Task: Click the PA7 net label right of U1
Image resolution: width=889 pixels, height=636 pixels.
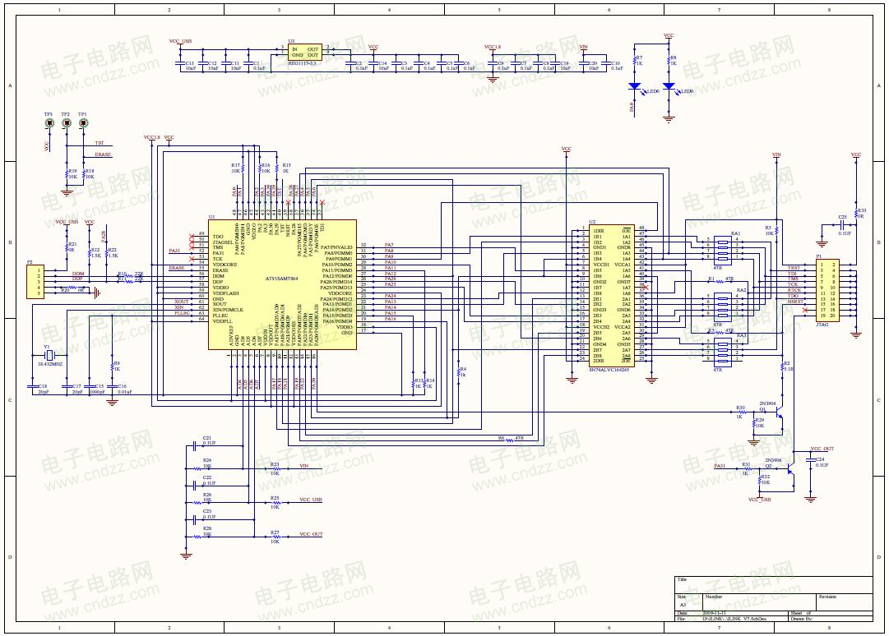Action: [x=389, y=245]
